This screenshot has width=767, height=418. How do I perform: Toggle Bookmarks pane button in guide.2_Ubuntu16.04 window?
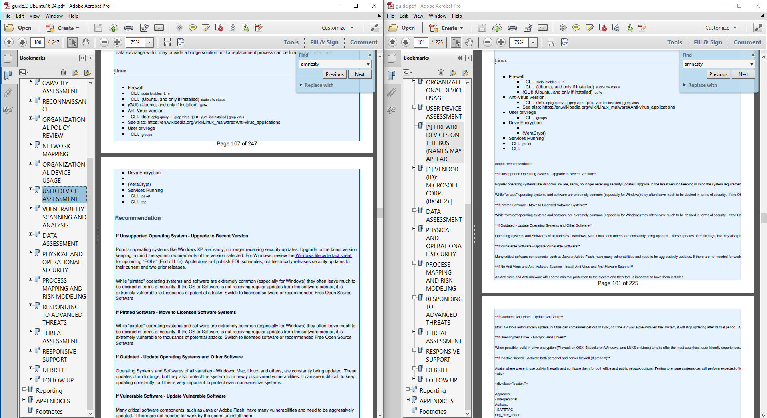point(8,75)
